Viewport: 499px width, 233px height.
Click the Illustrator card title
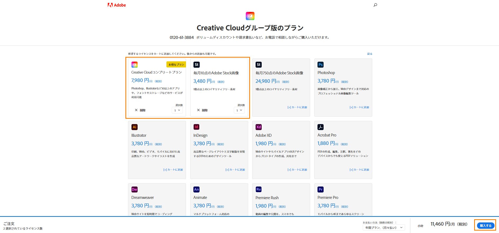(x=139, y=135)
